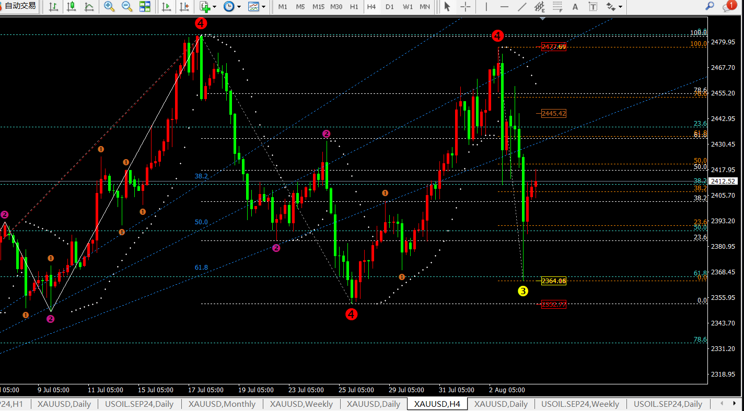Set timeframe to M30
This screenshot has height=411, width=744.
pyautogui.click(x=336, y=7)
